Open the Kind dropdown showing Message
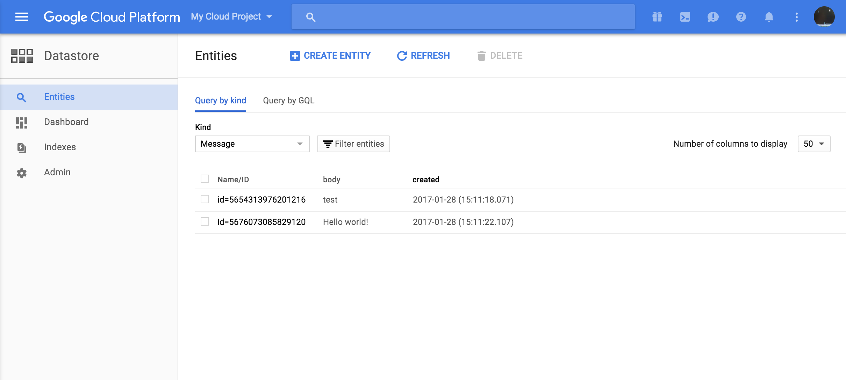The image size is (846, 380). pyautogui.click(x=252, y=144)
